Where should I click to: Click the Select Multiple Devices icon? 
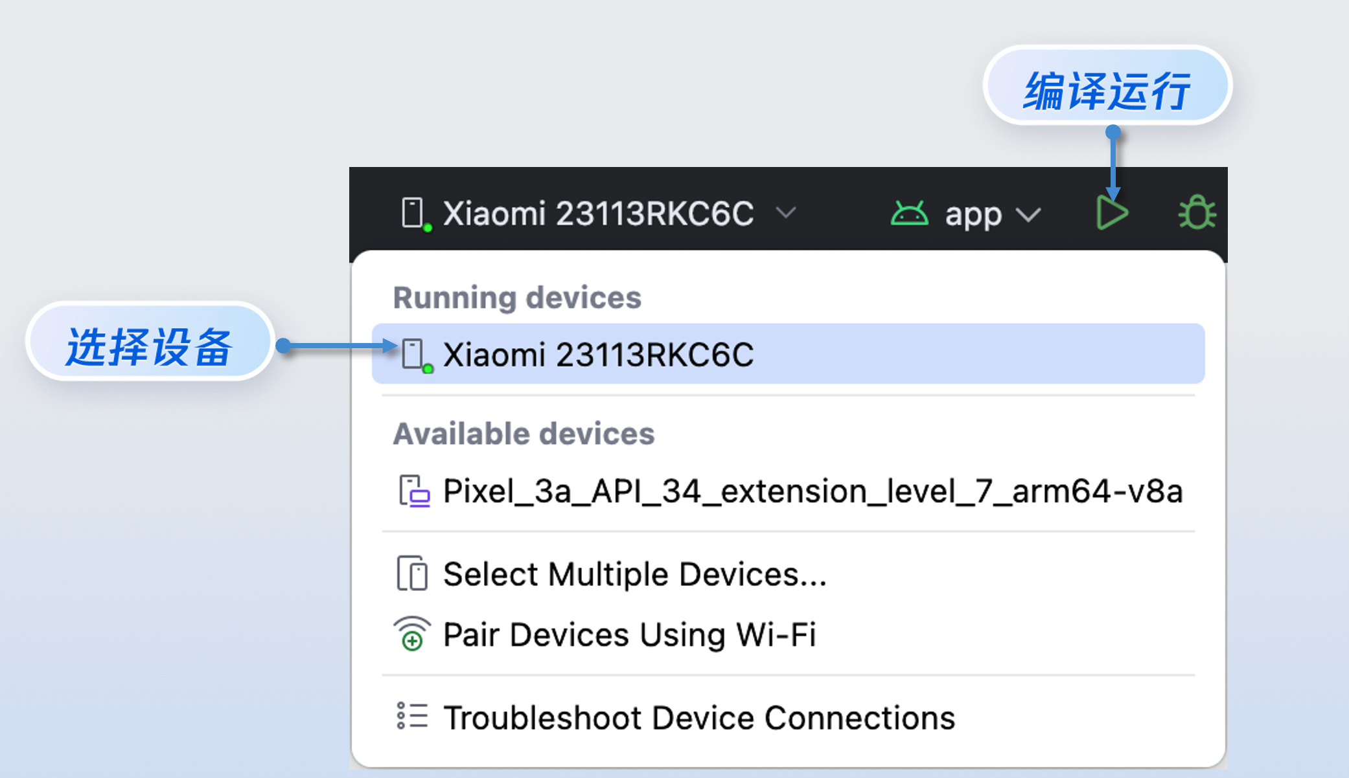tap(412, 573)
